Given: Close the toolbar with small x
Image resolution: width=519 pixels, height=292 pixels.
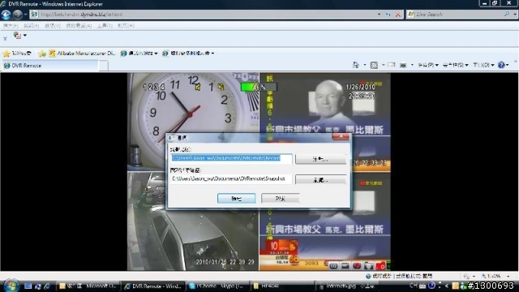Looking at the screenshot, I should click(x=5, y=39).
